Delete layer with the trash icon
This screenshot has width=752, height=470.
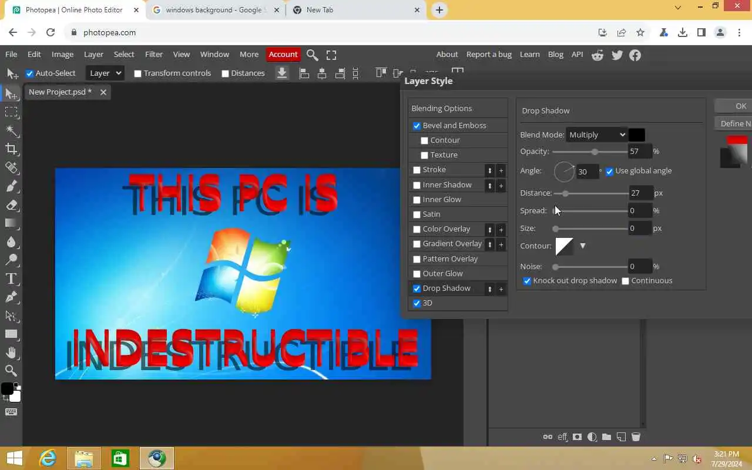coord(636,437)
